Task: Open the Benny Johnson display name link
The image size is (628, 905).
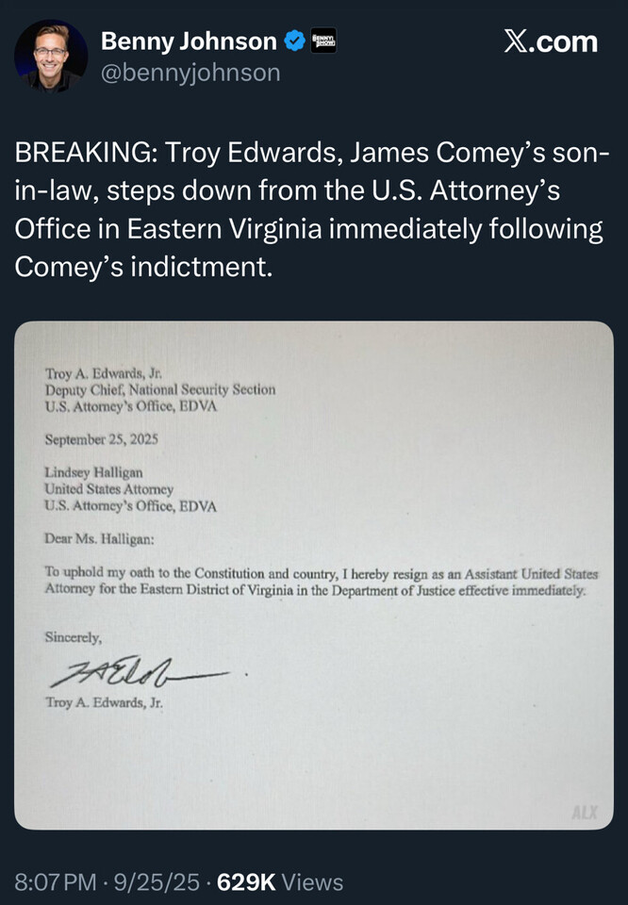Action: point(189,41)
